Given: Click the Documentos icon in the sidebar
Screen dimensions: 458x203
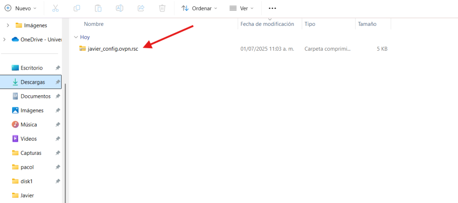Looking at the screenshot, I should (x=15, y=96).
